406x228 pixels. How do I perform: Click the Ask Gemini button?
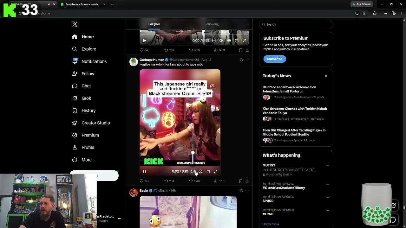[361, 4]
